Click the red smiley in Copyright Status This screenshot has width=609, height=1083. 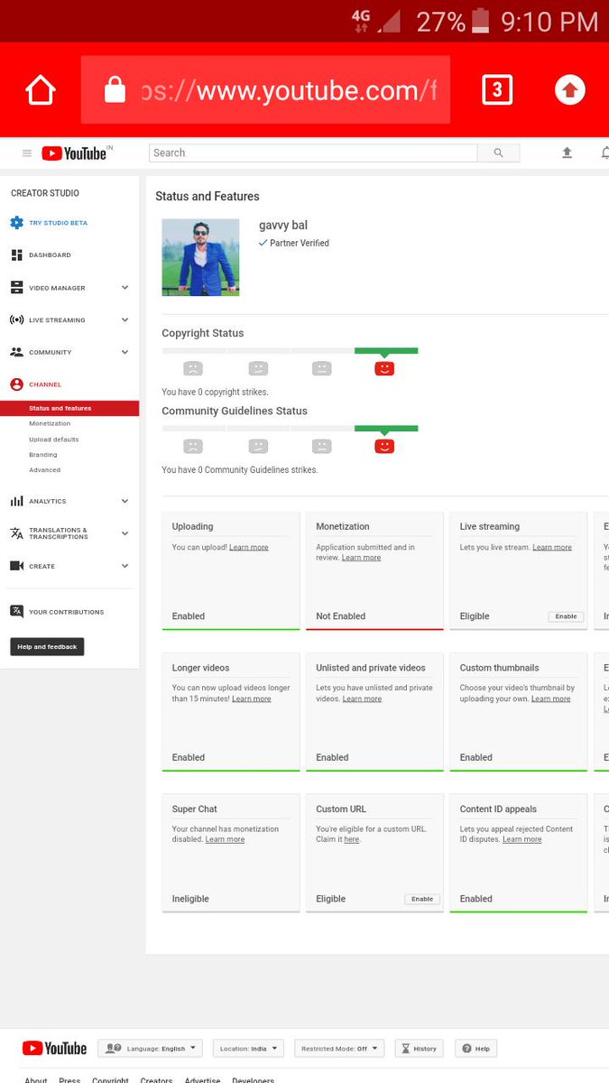tap(384, 368)
